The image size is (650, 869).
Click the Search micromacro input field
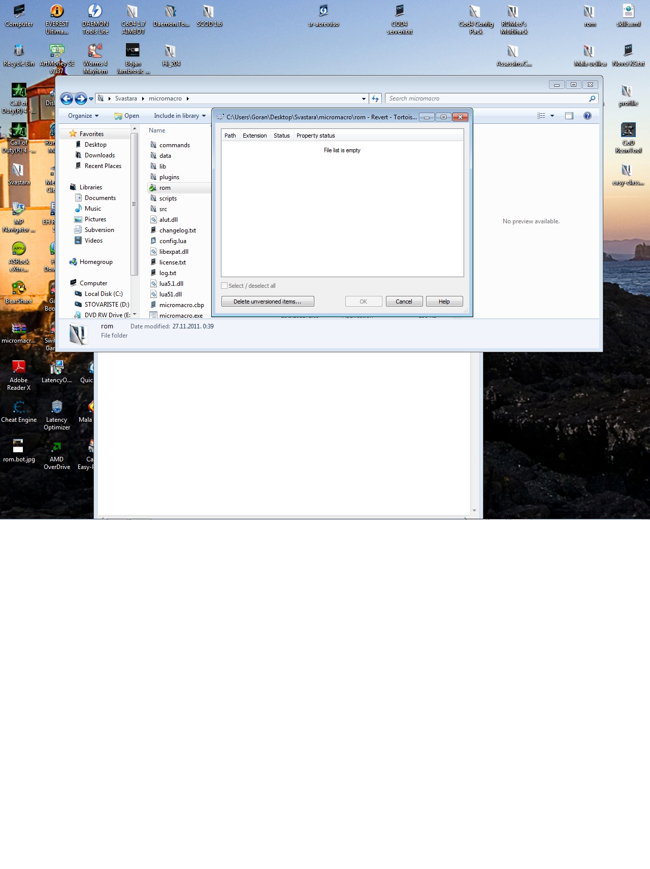(486, 98)
